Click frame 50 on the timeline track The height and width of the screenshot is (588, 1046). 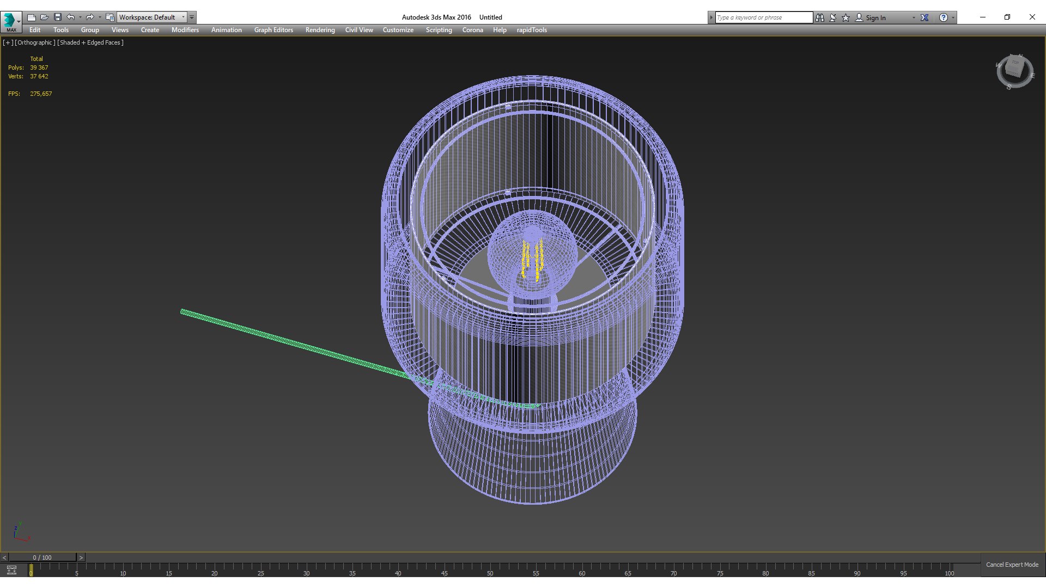click(490, 569)
